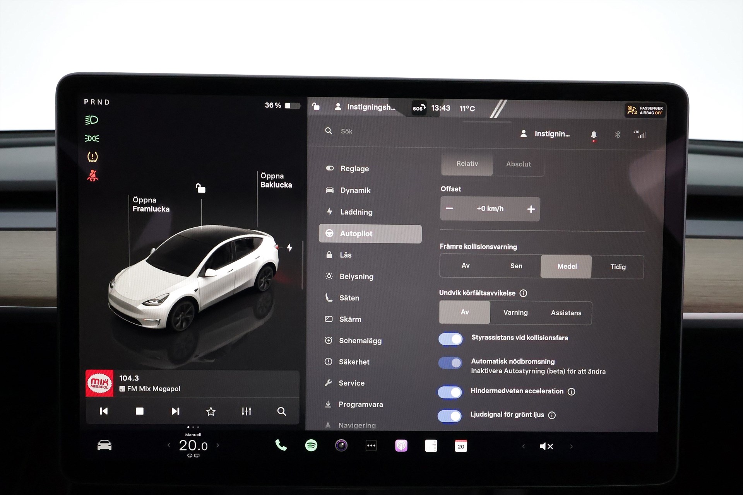Open the audio equalizer settings
Image resolution: width=743 pixels, height=495 pixels.
pos(246,411)
